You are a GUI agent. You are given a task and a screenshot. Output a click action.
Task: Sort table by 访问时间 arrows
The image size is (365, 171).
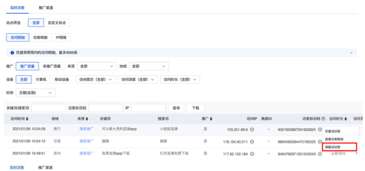27,119
